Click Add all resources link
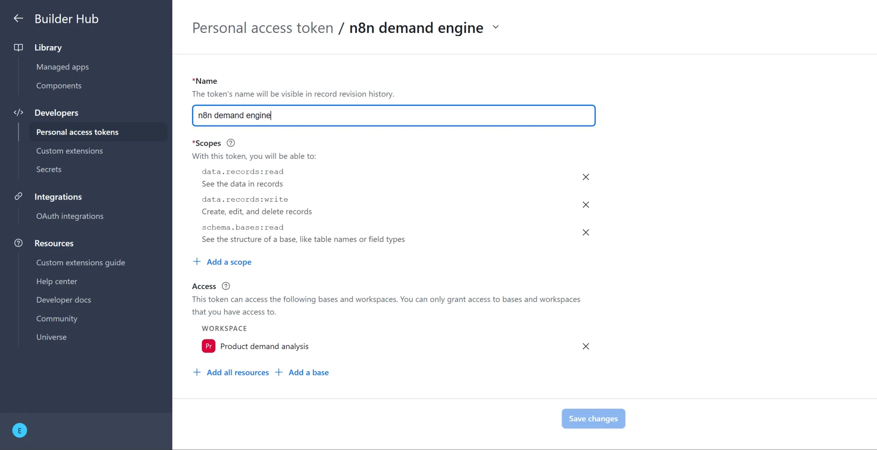Screen dimensions: 877x450 coord(238,372)
